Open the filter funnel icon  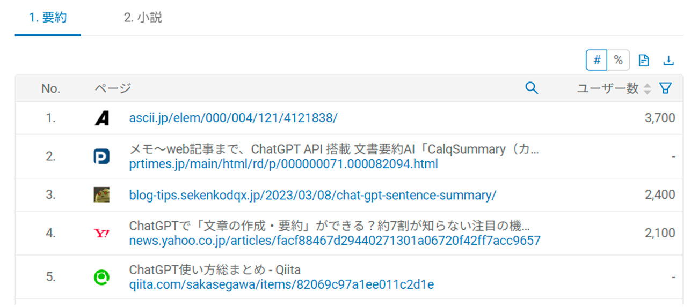pos(665,88)
